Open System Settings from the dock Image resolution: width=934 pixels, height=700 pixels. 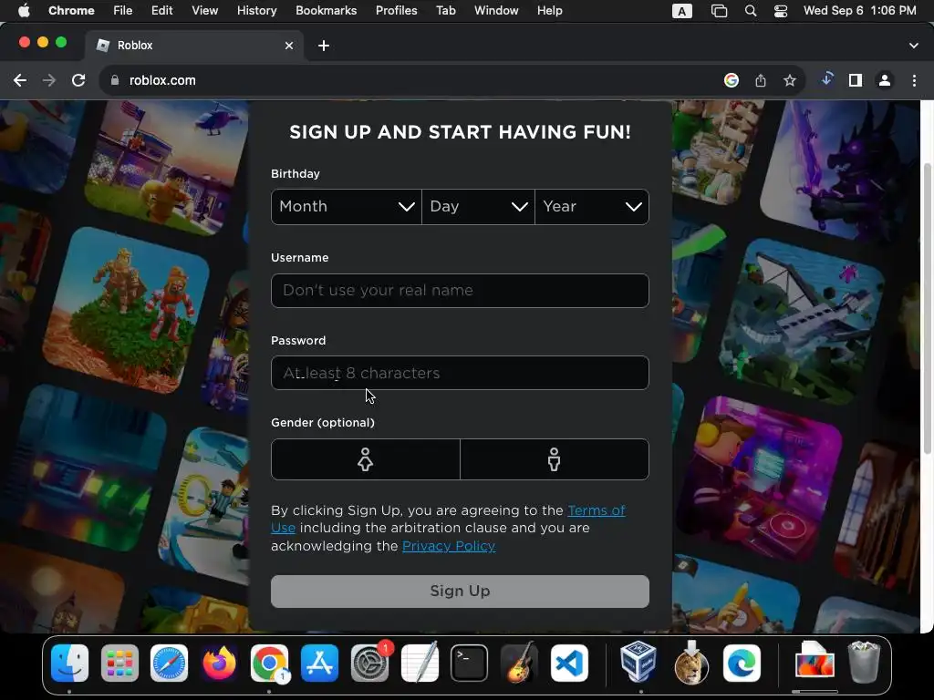[369, 663]
